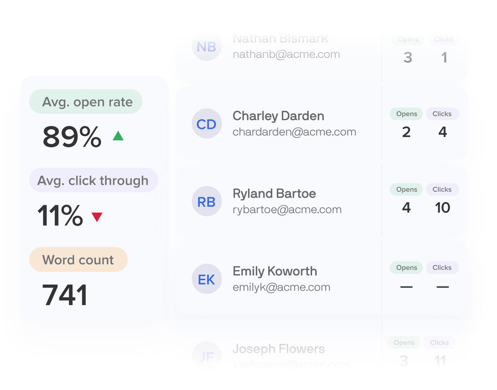Click the Opens badge in Joseph Flowers' row
Image resolution: width=497 pixels, height=390 pixels.
[x=404, y=342]
